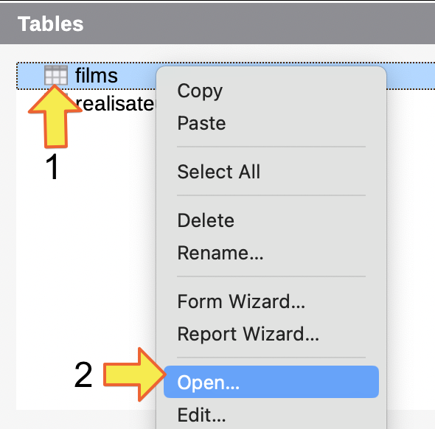
Task: Click the yellow arrow pointing at Open
Action: click(135, 374)
